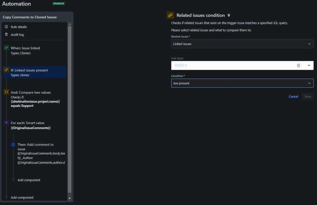Click the Linked issues present condition icon
Viewport: 317px width, 205px height.
[x=6, y=70]
